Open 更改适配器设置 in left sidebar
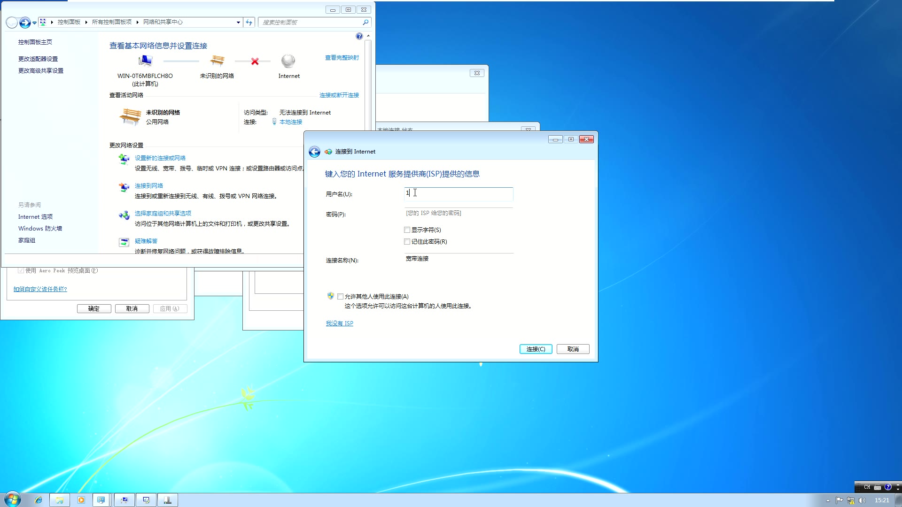902x507 pixels. coord(38,59)
